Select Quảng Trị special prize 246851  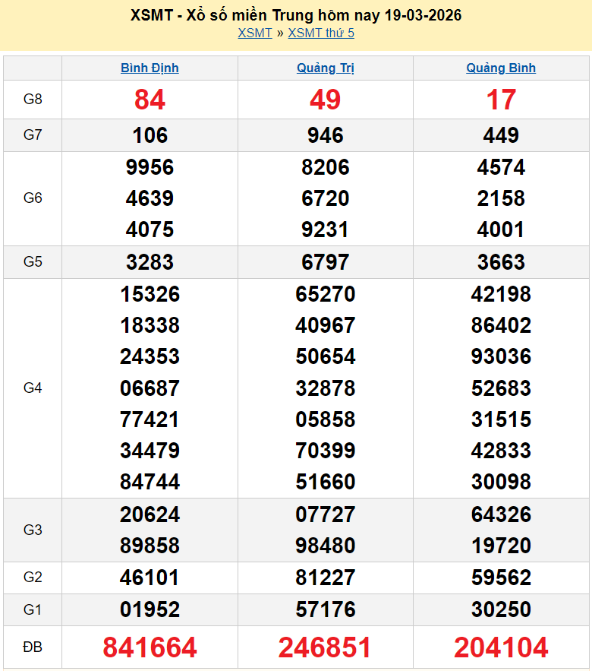(325, 647)
